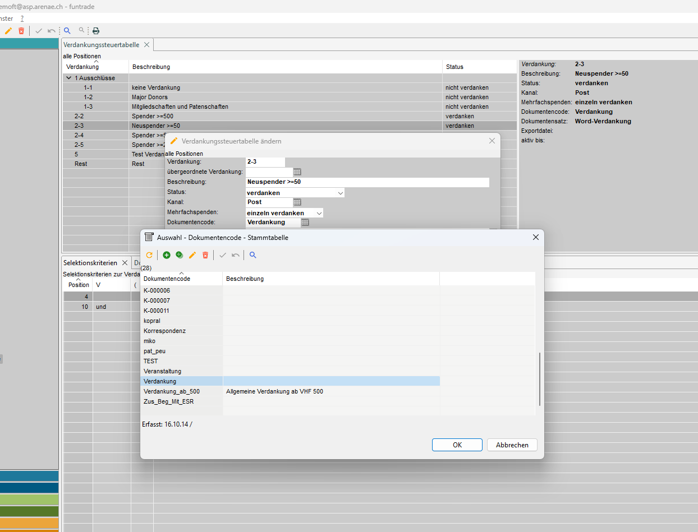698x532 pixels.
Task: Click the magnifier search icon in the dialog toolbar
Action: tap(253, 255)
